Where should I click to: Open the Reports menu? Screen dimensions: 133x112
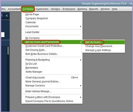pyautogui.click(x=93, y=9)
